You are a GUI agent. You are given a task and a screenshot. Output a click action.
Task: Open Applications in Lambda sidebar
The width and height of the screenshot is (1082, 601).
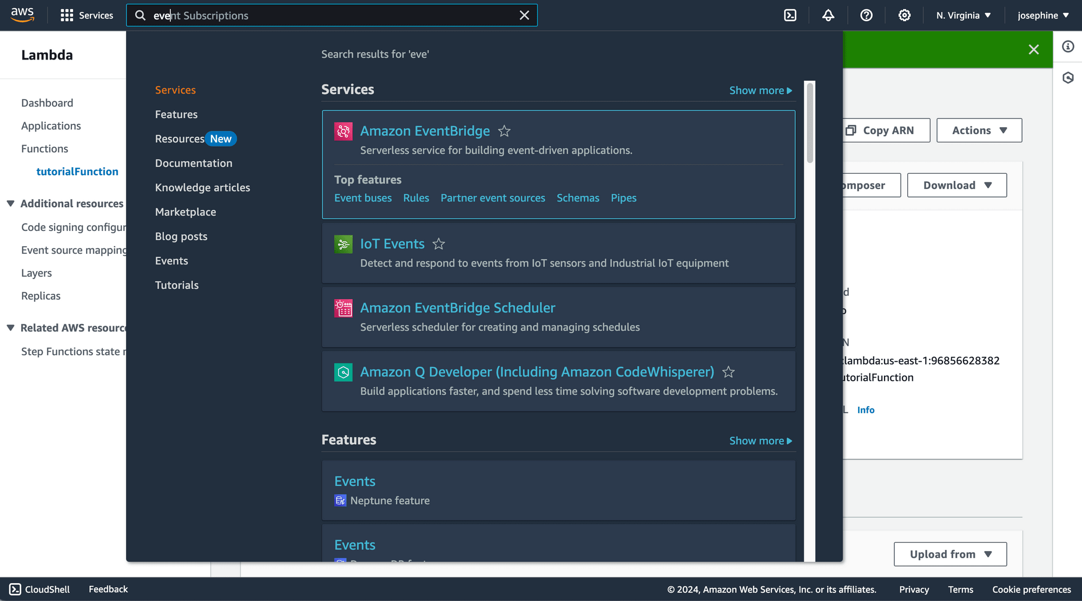51,126
